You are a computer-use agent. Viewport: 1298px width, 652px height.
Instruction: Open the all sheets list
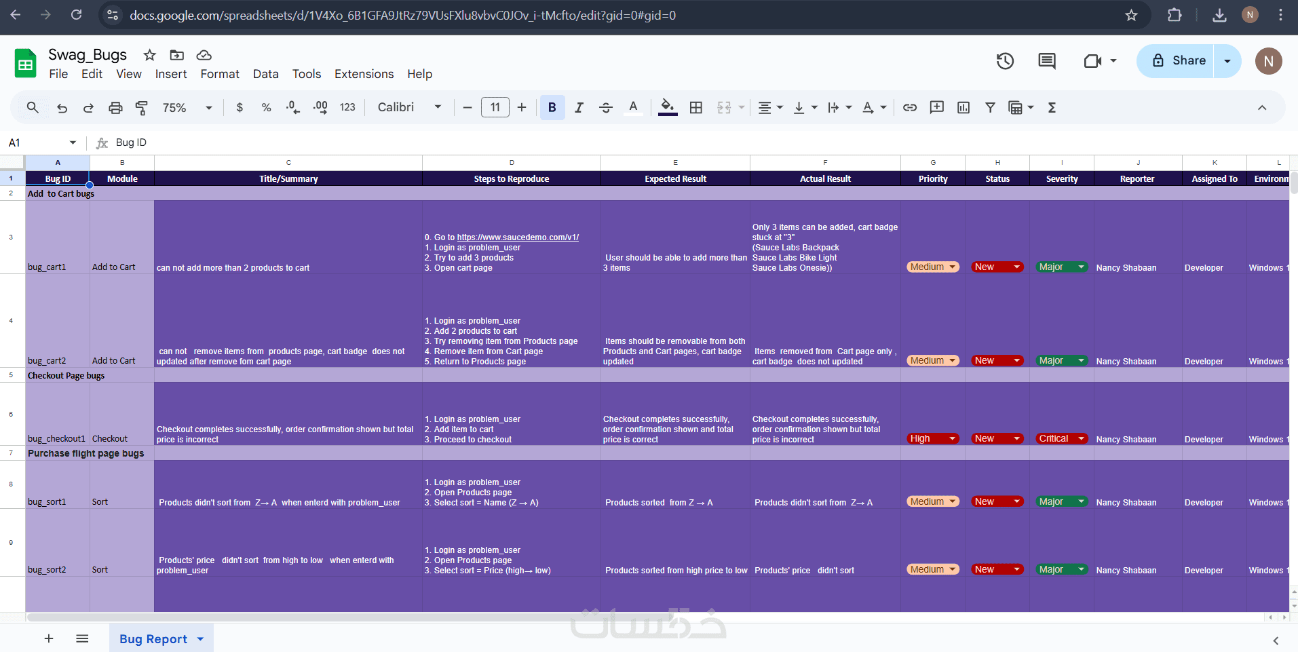(82, 638)
